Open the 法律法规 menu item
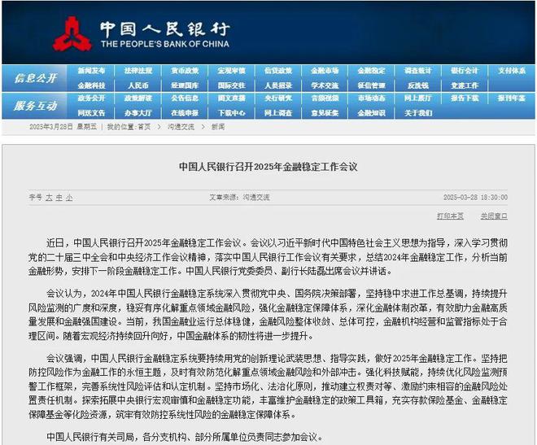Viewport: 537px width, 445px height. point(138,71)
